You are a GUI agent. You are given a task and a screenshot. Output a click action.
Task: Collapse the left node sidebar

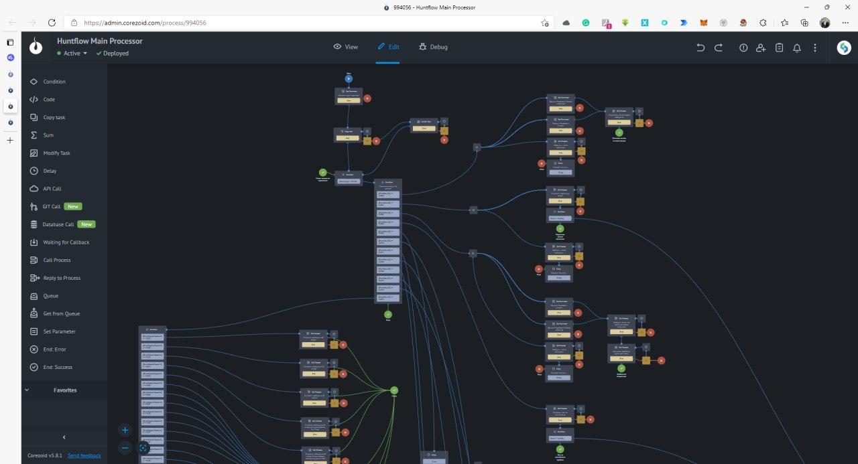point(64,437)
